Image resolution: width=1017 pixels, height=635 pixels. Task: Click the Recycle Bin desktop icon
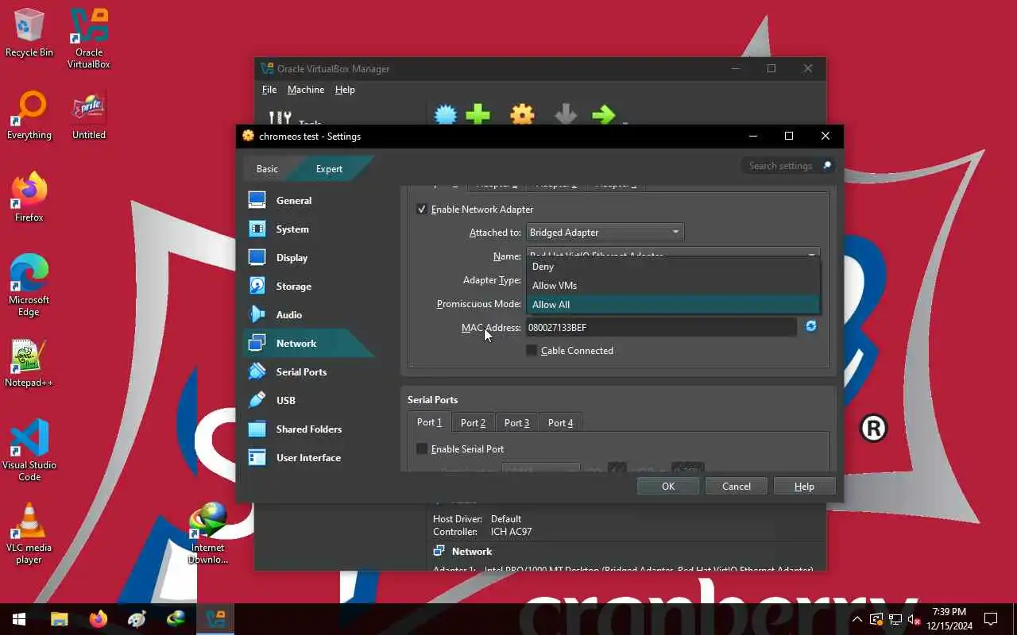click(29, 33)
